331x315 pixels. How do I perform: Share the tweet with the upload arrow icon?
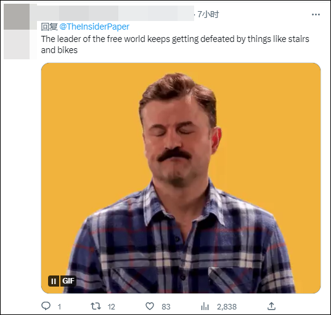coord(271,306)
